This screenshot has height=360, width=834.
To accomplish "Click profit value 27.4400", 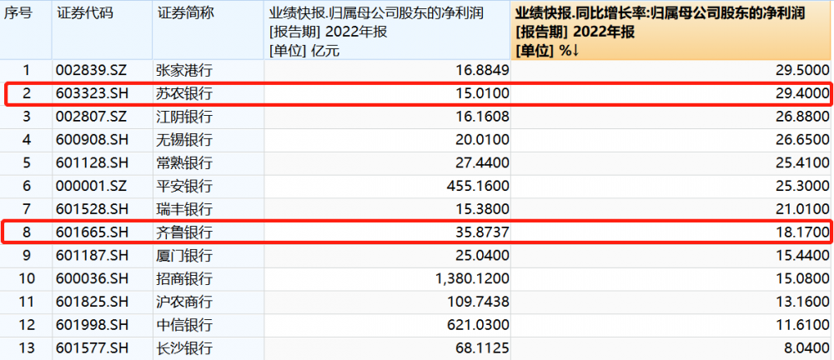I will tap(484, 162).
